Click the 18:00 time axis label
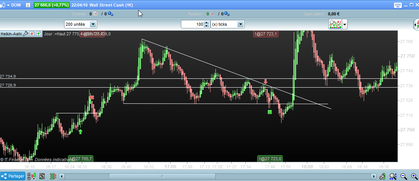 pyautogui.click(x=307, y=167)
